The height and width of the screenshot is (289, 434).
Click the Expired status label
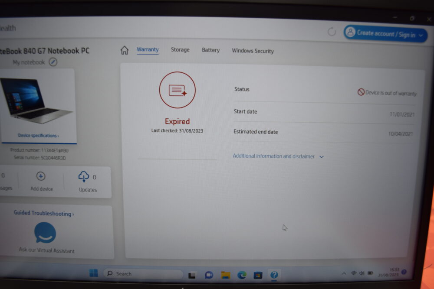click(x=177, y=121)
